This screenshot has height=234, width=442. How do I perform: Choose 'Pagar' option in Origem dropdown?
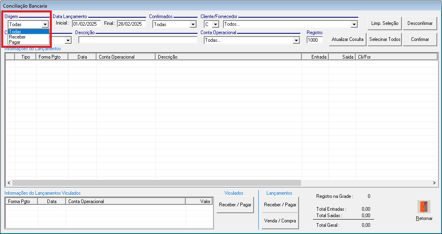pyautogui.click(x=14, y=42)
